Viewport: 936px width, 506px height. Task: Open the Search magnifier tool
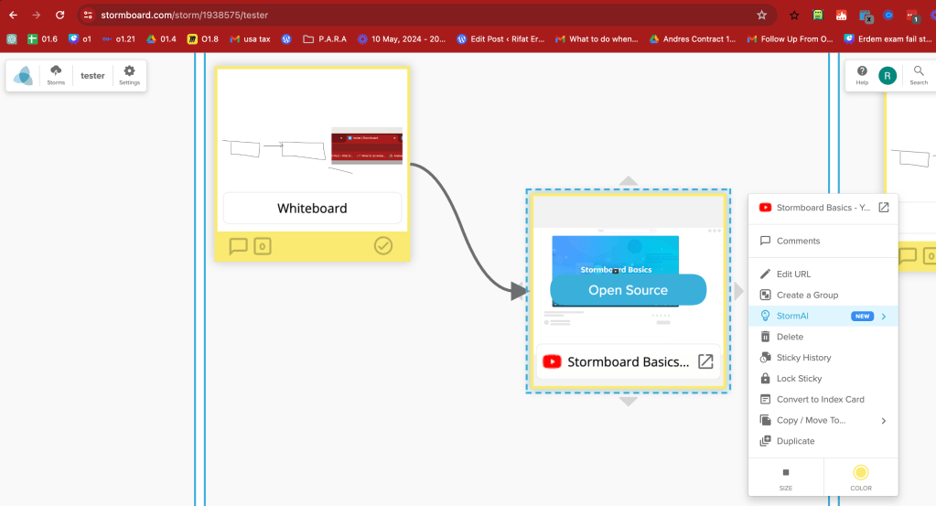click(x=919, y=76)
